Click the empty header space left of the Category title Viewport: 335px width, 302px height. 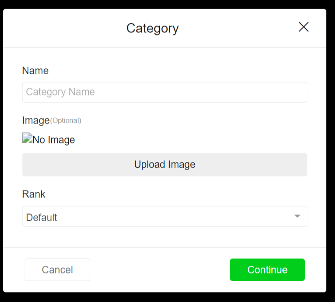64,28
